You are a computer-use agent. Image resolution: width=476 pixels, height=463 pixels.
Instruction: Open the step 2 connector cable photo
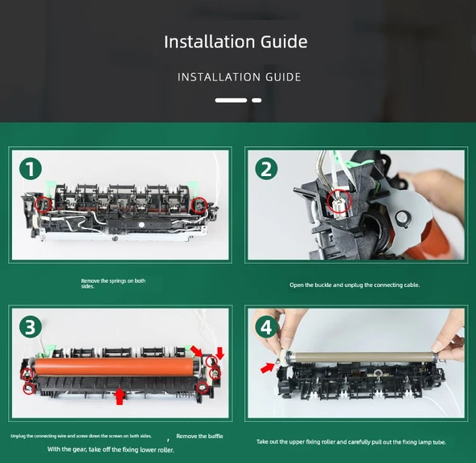[x=356, y=205]
